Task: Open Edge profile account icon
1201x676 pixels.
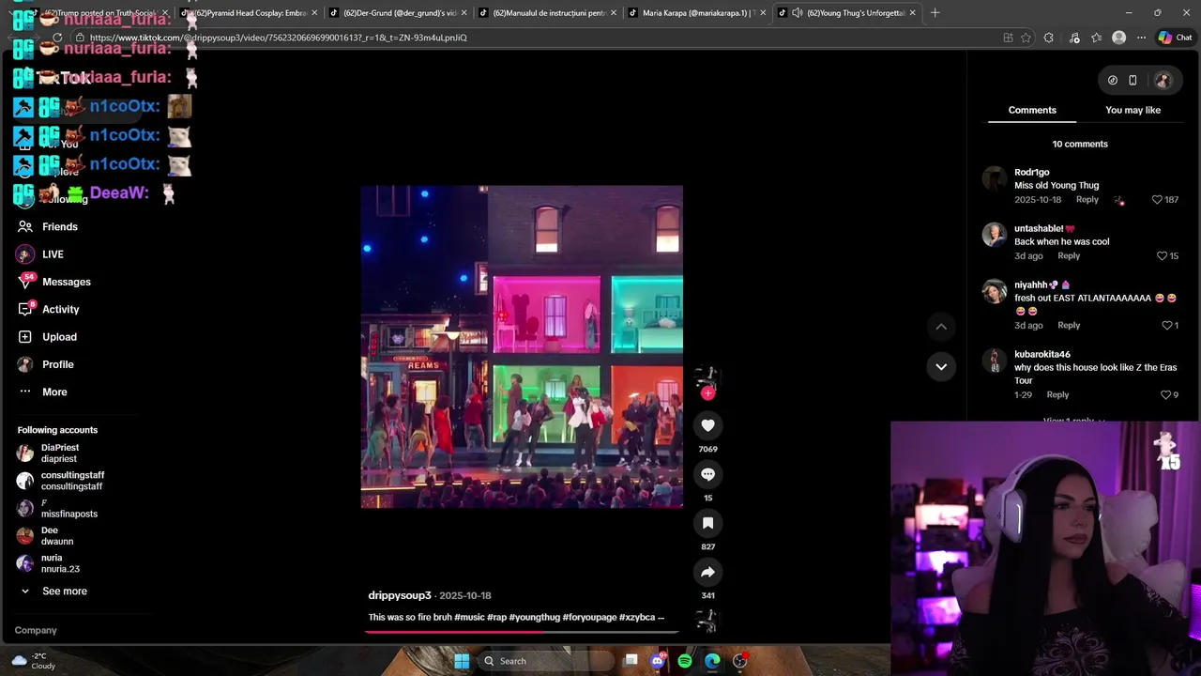Action: point(1118,38)
